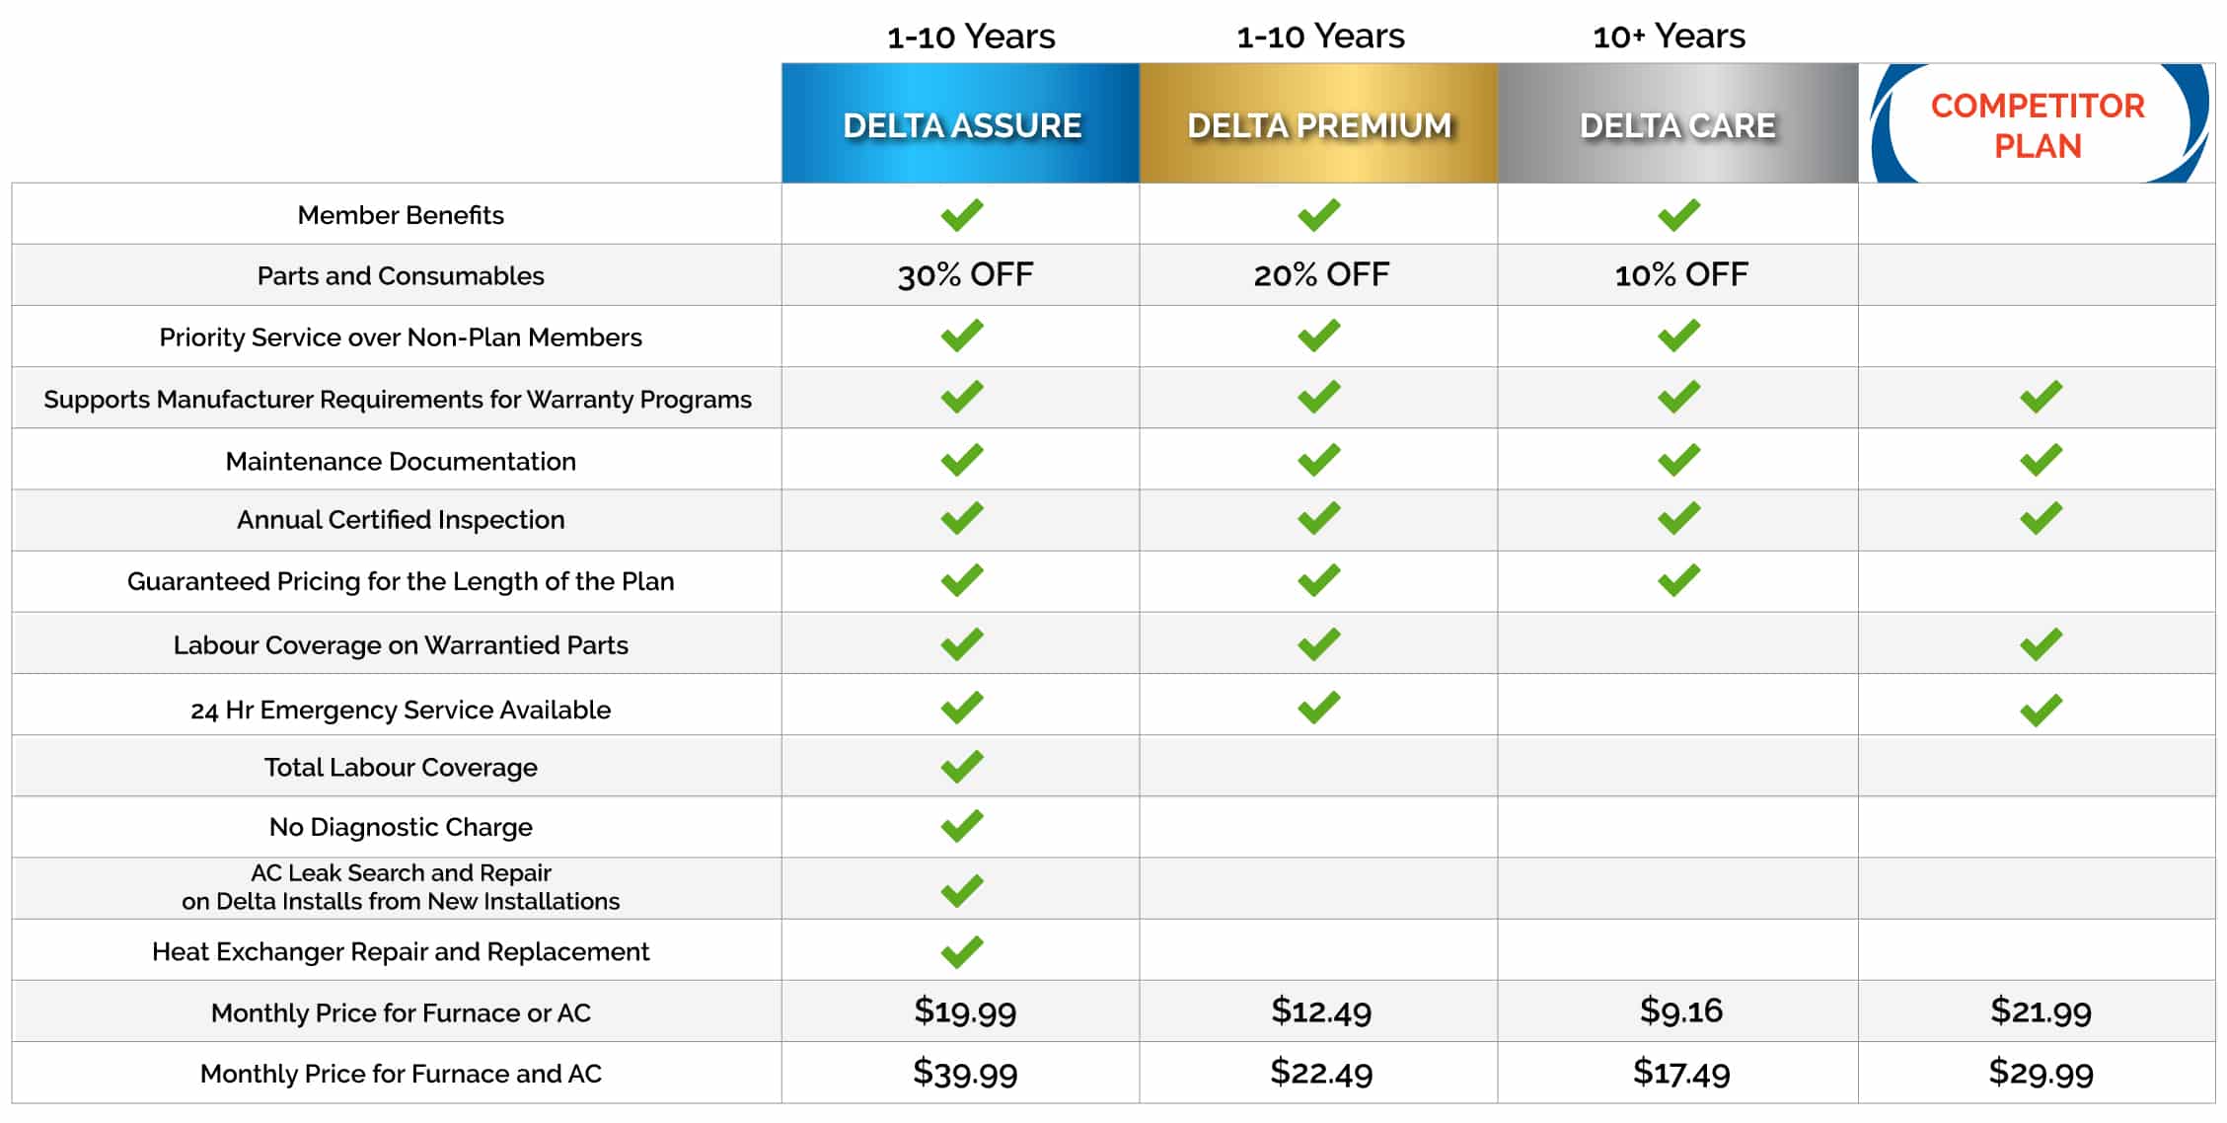Click the Delta Care Annual Certified Inspection checkmark
The image size is (2227, 1123).
(x=1678, y=518)
